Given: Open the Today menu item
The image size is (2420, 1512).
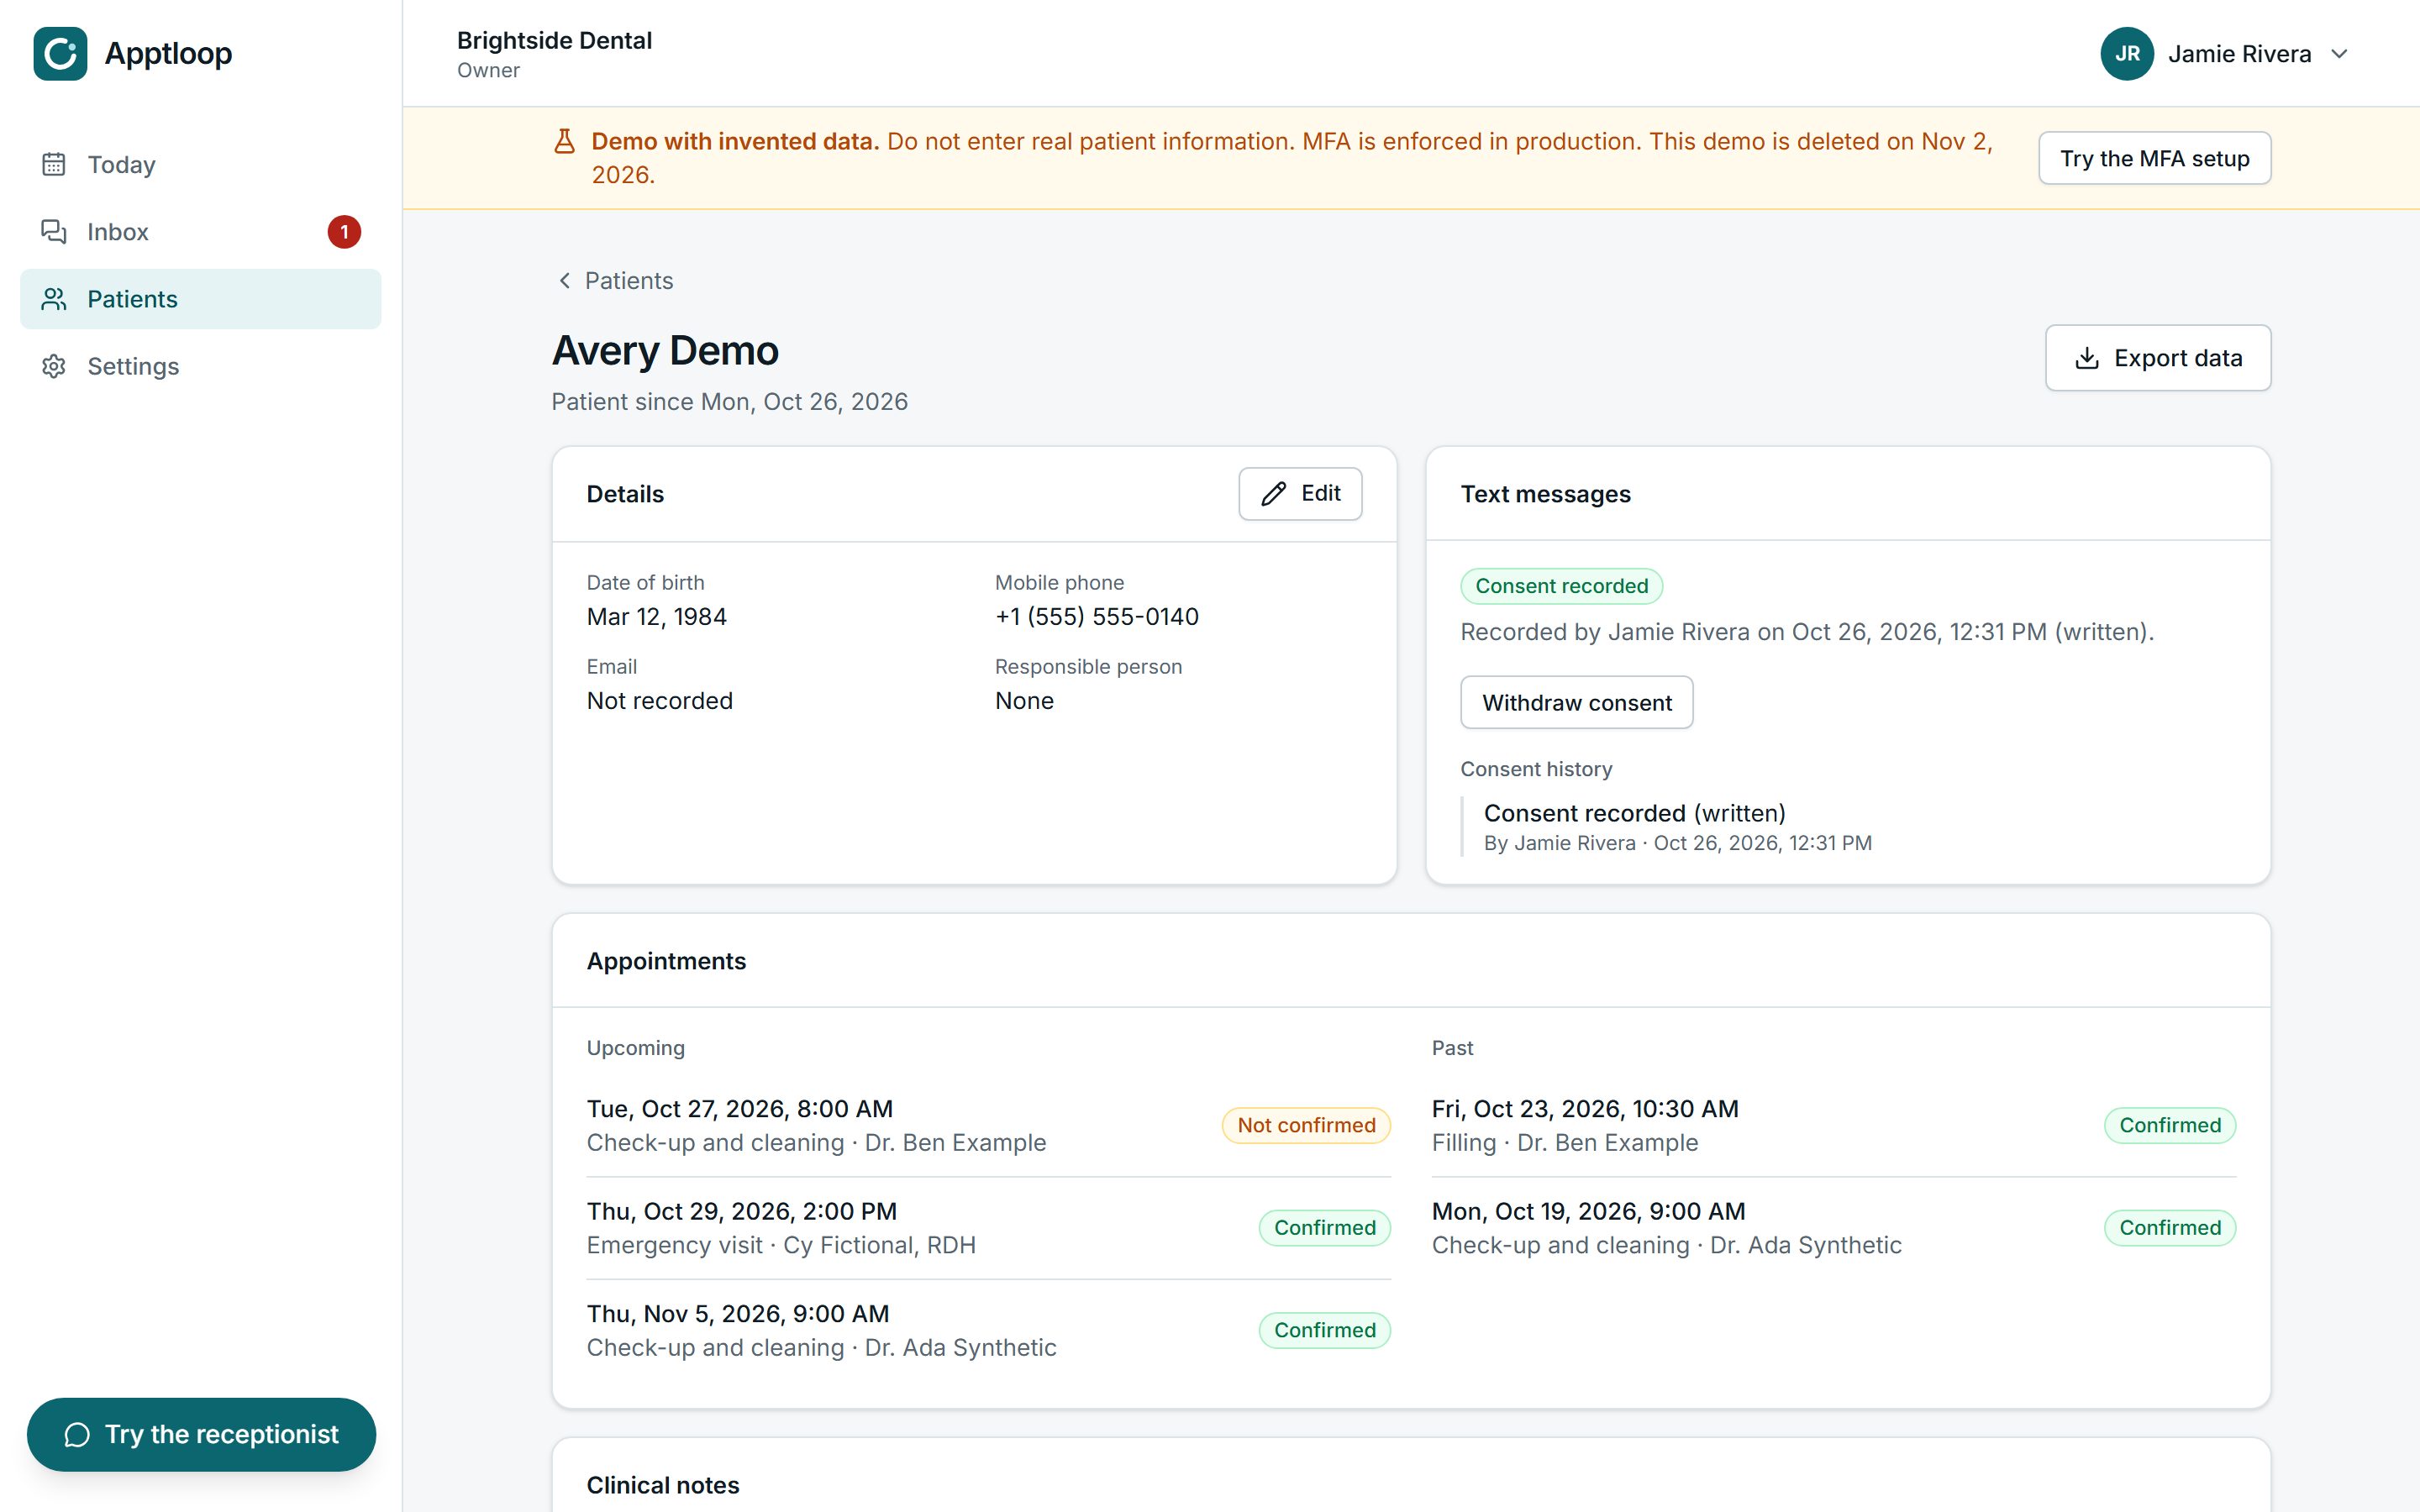Looking at the screenshot, I should [x=201, y=164].
